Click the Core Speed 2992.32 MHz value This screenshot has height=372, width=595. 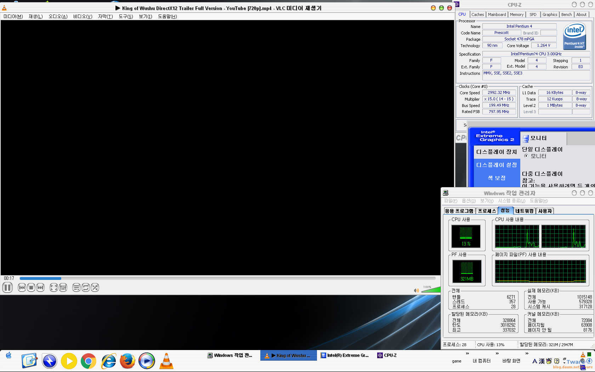point(499,92)
